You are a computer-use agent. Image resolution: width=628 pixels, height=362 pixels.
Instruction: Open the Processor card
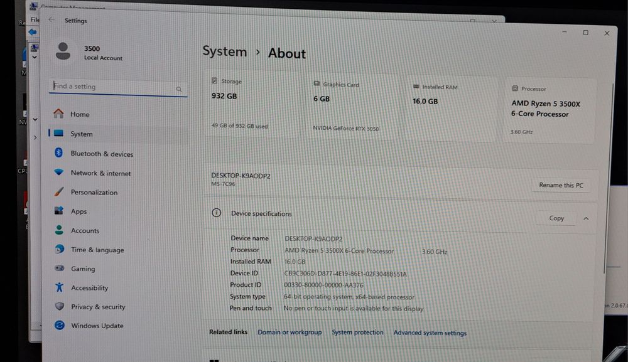point(549,111)
